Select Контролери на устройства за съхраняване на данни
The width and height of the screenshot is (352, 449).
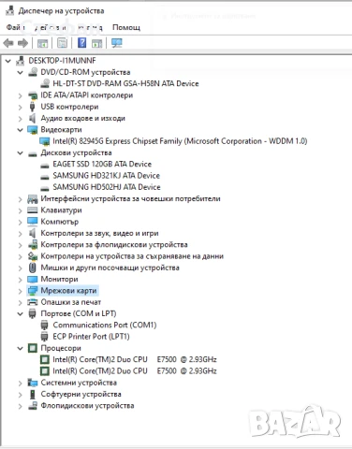coord(132,256)
